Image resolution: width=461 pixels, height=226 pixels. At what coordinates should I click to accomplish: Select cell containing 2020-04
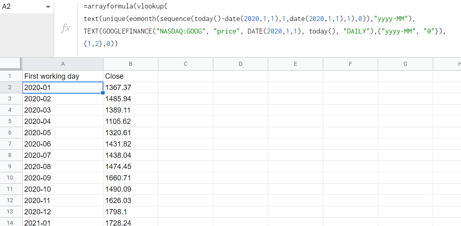tap(63, 121)
